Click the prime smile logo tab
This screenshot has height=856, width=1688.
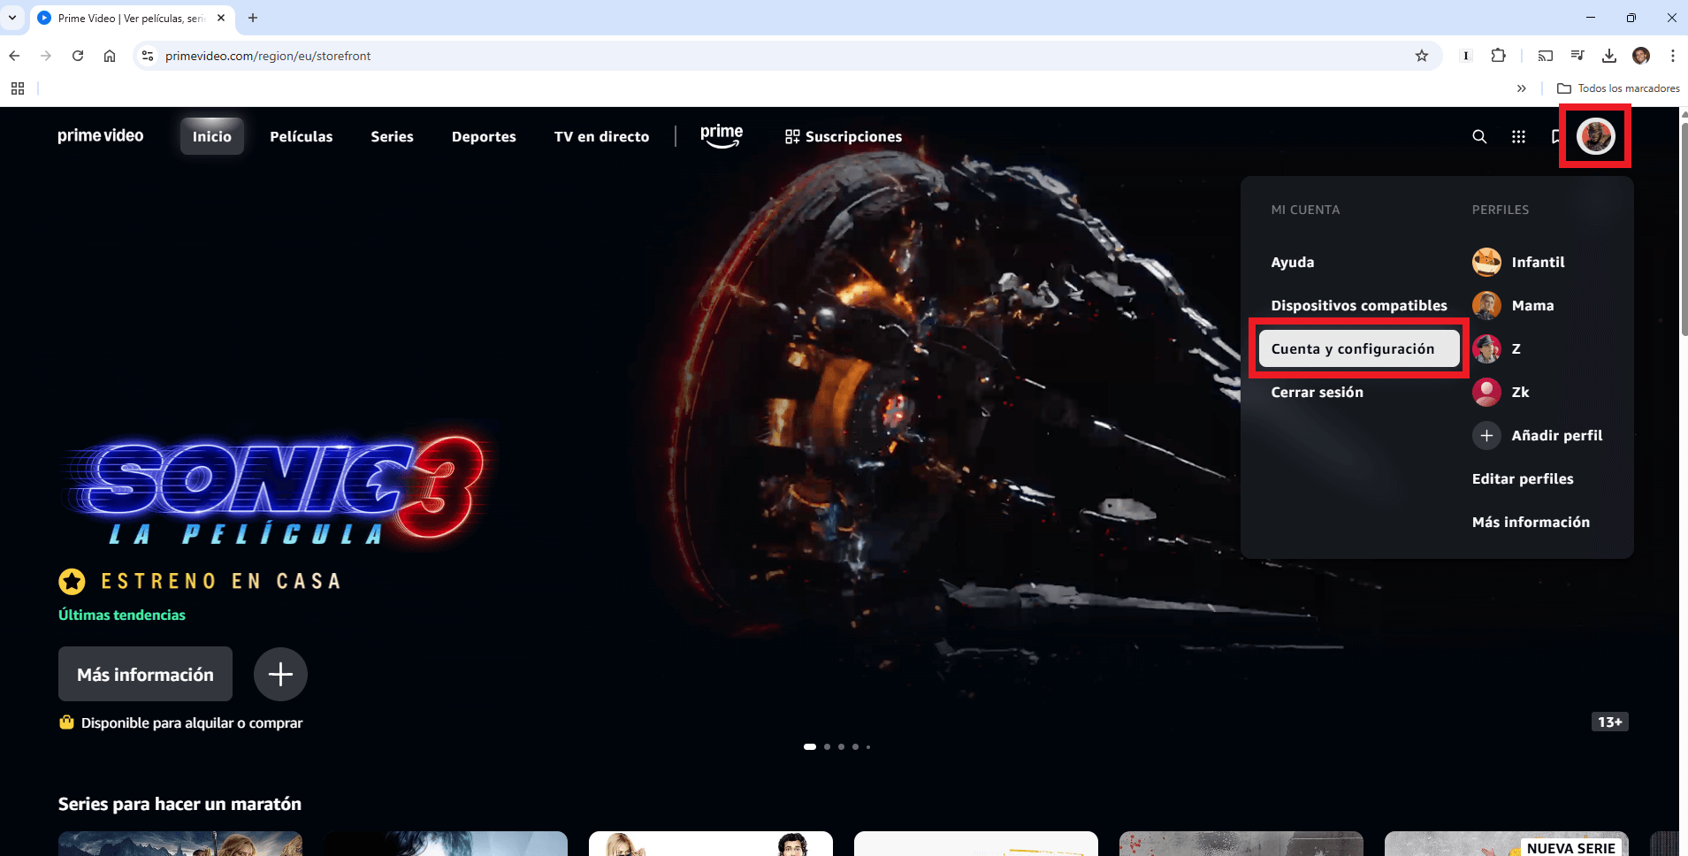tap(722, 135)
